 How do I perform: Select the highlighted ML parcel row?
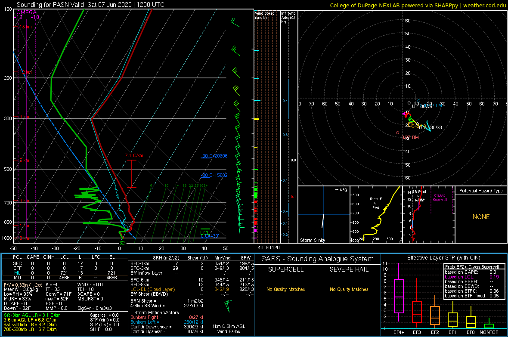[x=64, y=273]
